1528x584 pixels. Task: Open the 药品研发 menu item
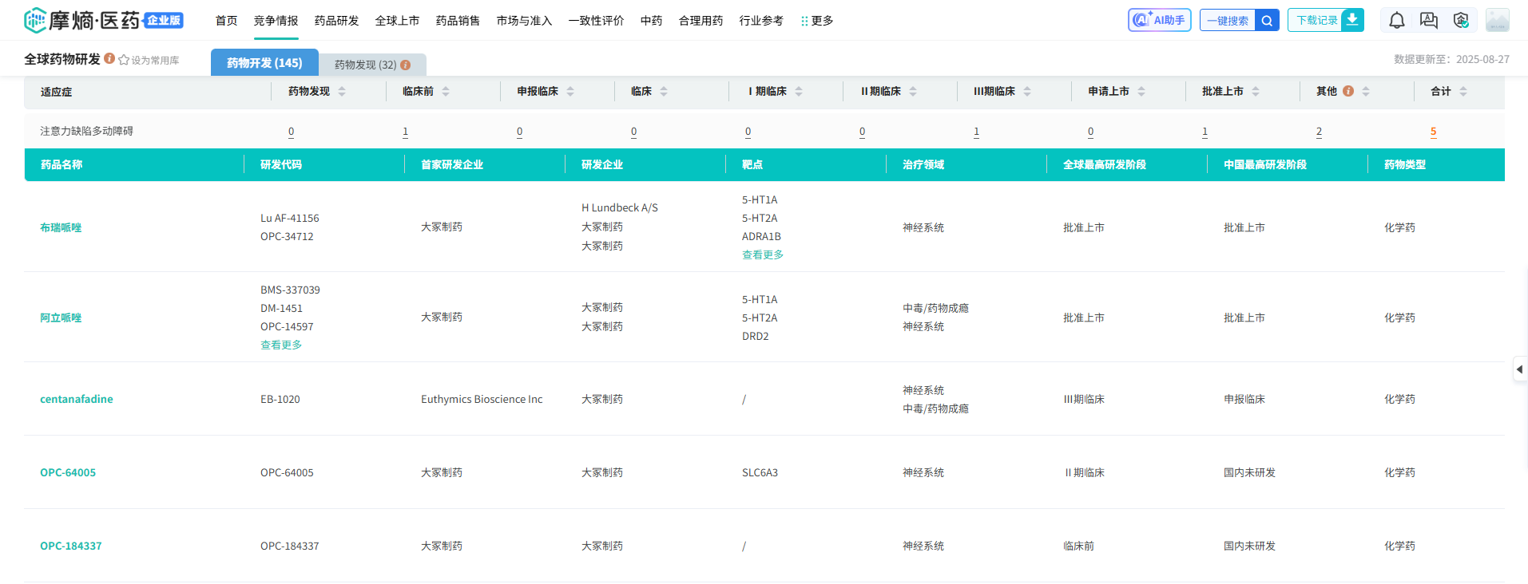point(336,21)
